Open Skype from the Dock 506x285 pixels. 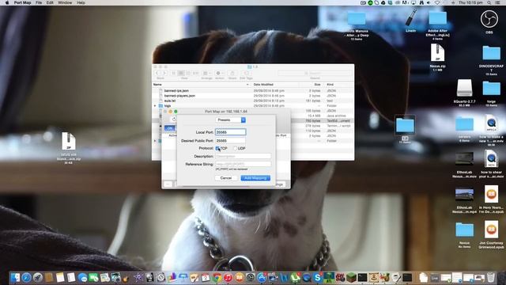tap(318, 278)
